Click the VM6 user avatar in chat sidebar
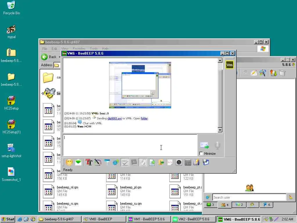 (229, 65)
